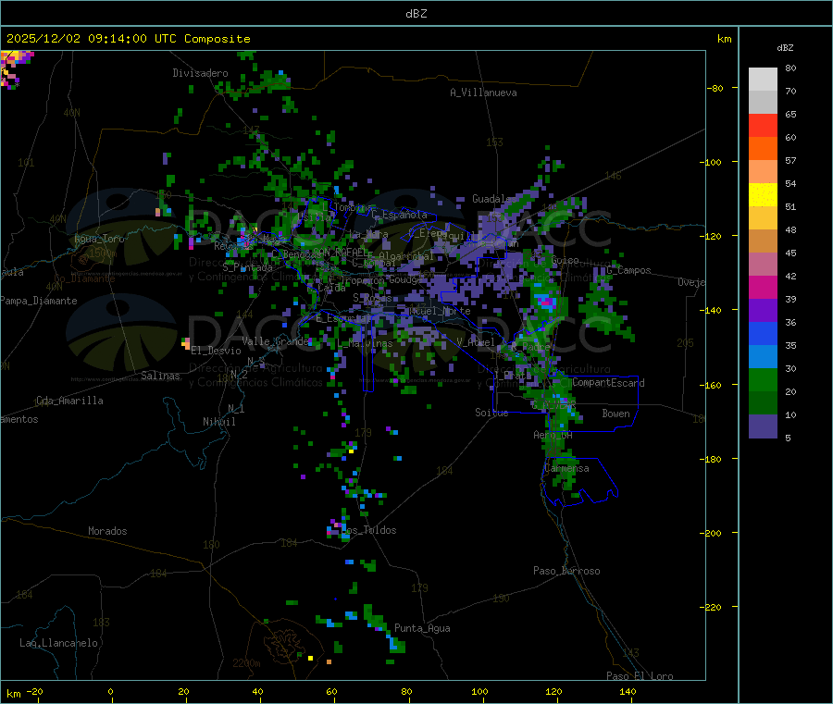Click the violet legend swatch above 36
This screenshot has height=704, width=833.
[763, 311]
